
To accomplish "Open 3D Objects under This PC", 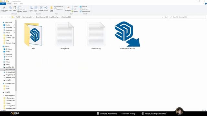I will pos(9,49).
